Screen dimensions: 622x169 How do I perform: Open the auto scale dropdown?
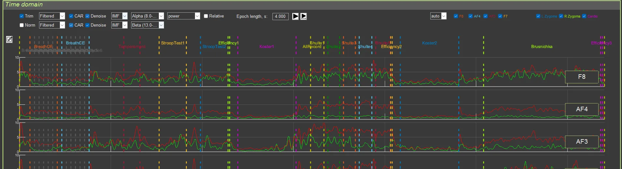[444, 16]
